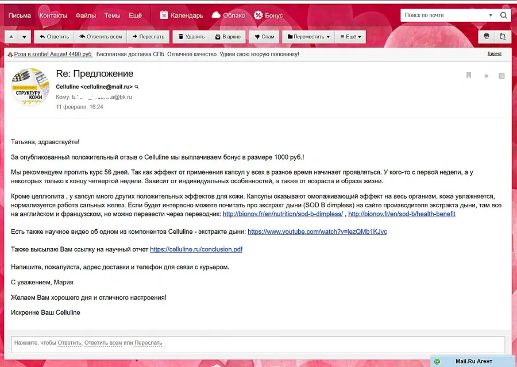Screen dimensions: 517x367
Task: Open the Роза в колбе ad link
Action: point(53,54)
